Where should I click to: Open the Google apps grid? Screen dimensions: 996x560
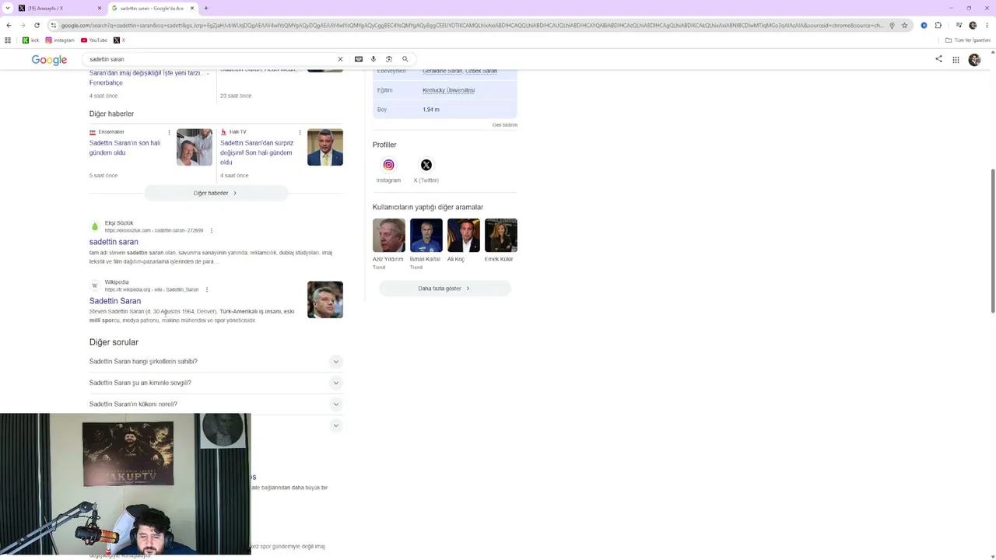[956, 60]
